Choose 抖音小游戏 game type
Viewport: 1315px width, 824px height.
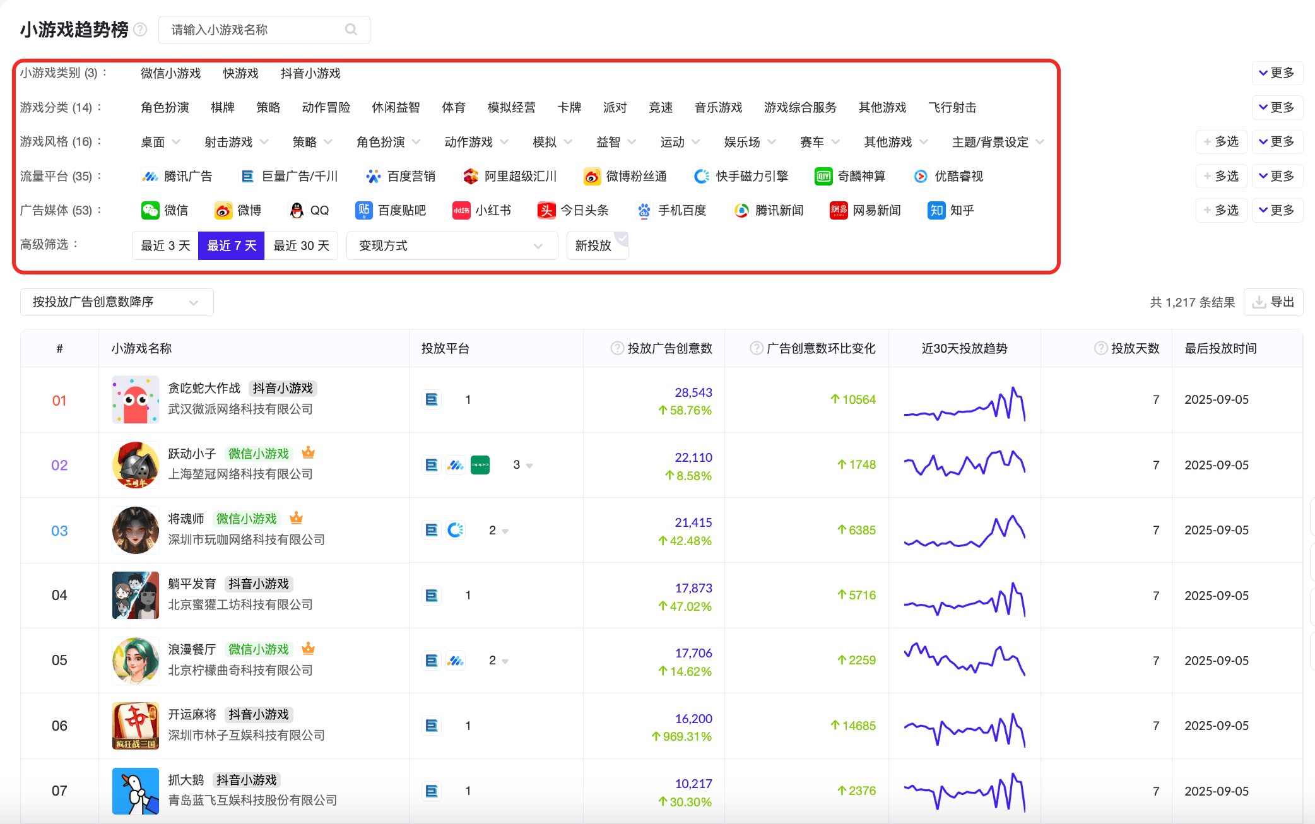pyautogui.click(x=310, y=74)
